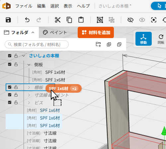The height and width of the screenshot is (149, 166).
Task: Toggle lock for 側板 folder
Action: pos(16,64)
